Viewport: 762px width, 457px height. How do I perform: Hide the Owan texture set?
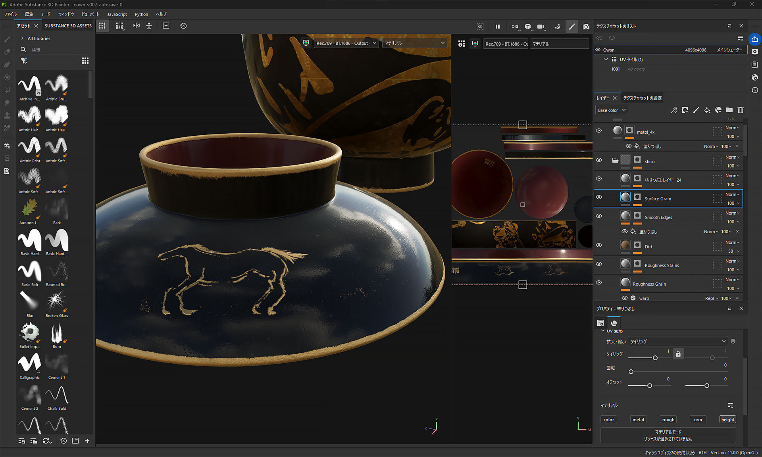coord(598,50)
